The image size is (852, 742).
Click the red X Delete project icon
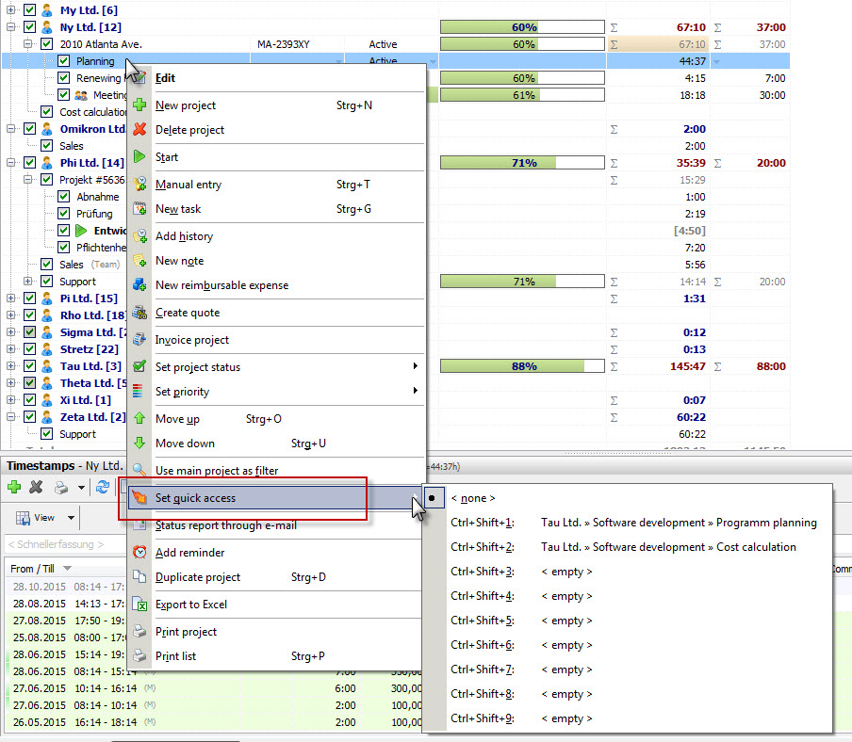tap(139, 130)
